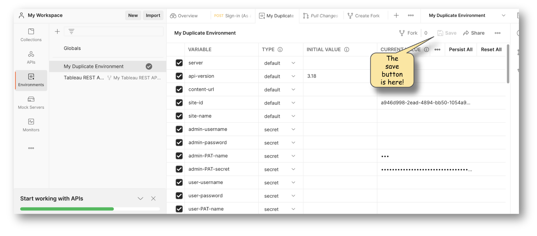This screenshot has width=537, height=236.
Task: Uncheck the user-password variable checkbox
Action: [x=179, y=195]
